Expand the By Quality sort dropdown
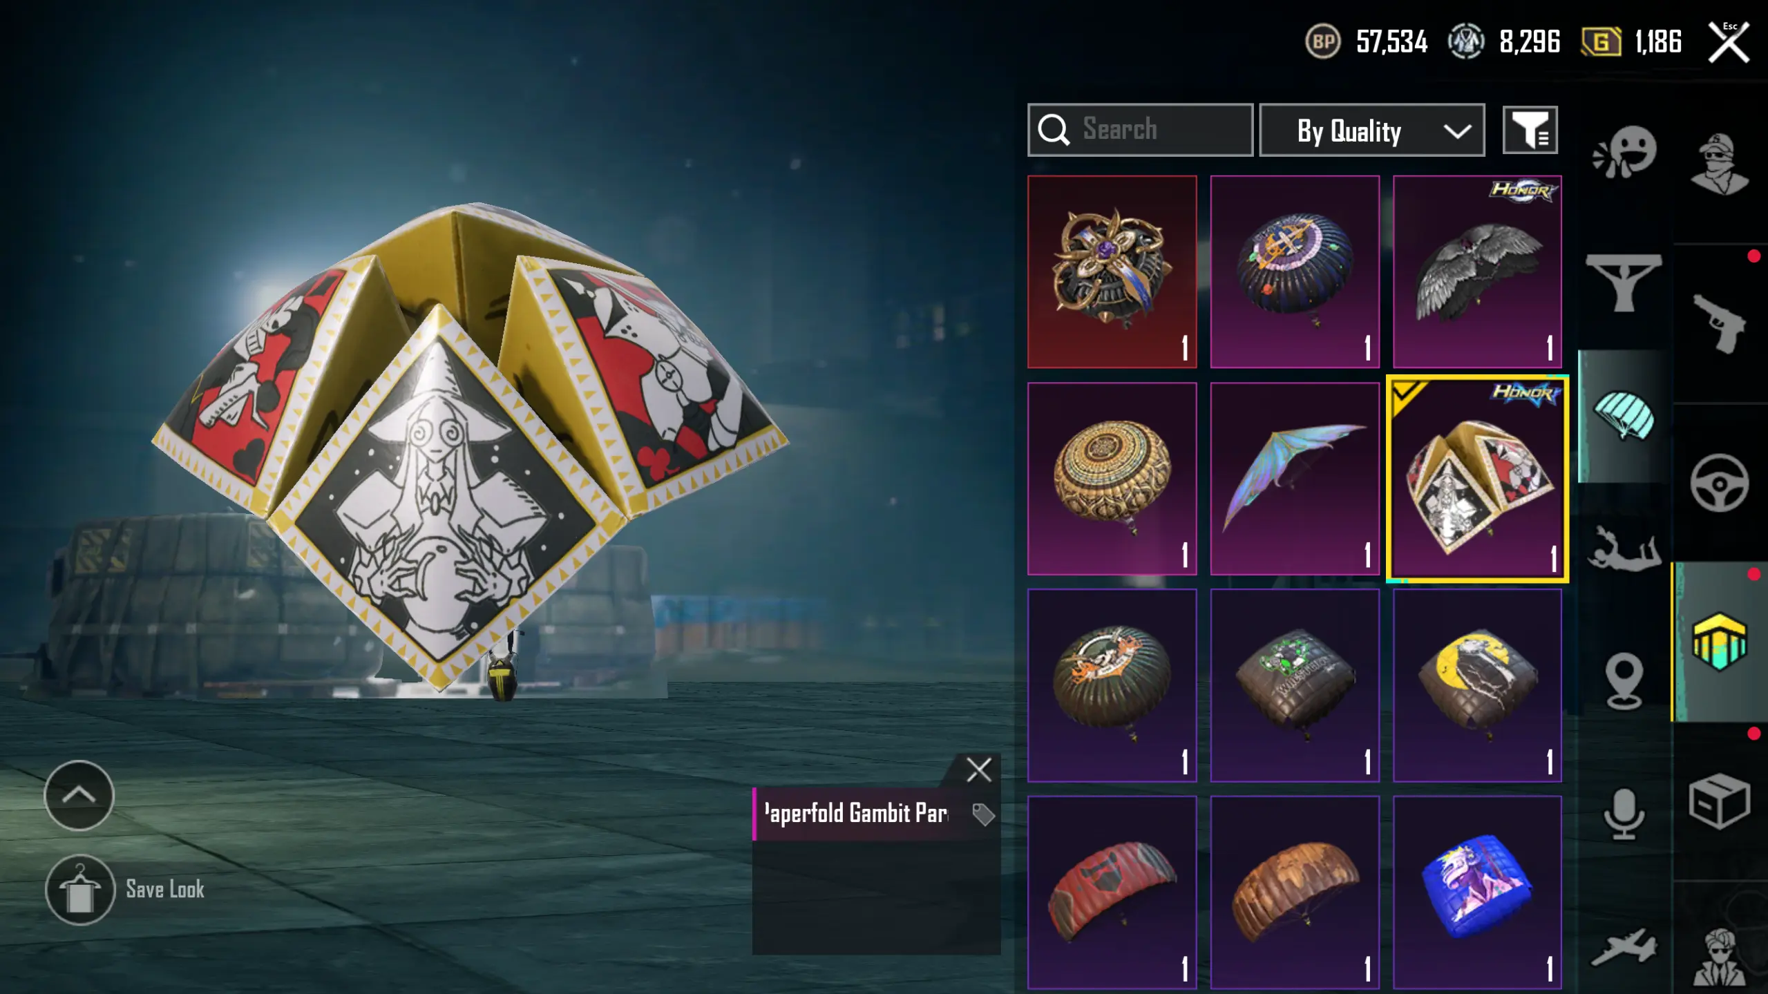The image size is (1768, 994). point(1371,130)
